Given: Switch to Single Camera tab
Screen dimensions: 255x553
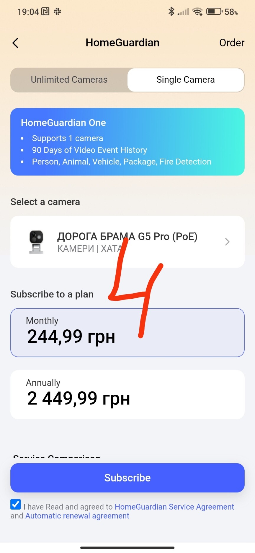Looking at the screenshot, I should (186, 80).
